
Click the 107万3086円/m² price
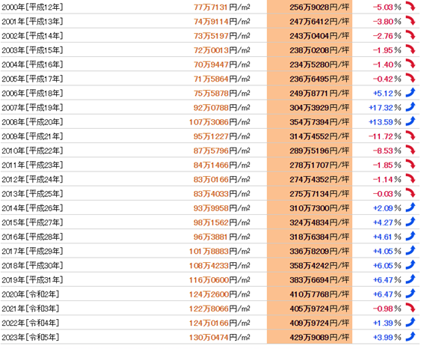tap(220, 122)
